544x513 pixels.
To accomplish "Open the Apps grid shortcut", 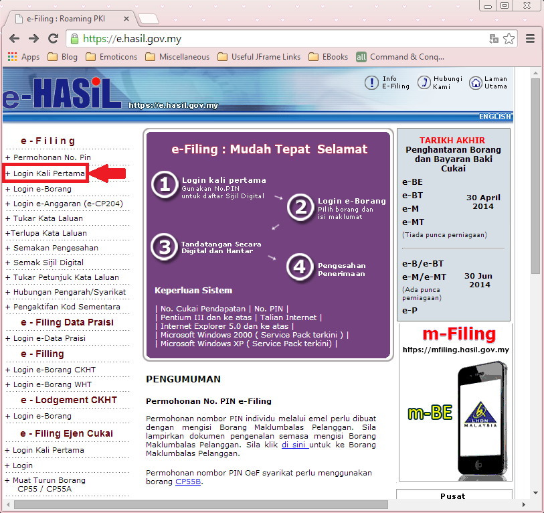I will [23, 57].
